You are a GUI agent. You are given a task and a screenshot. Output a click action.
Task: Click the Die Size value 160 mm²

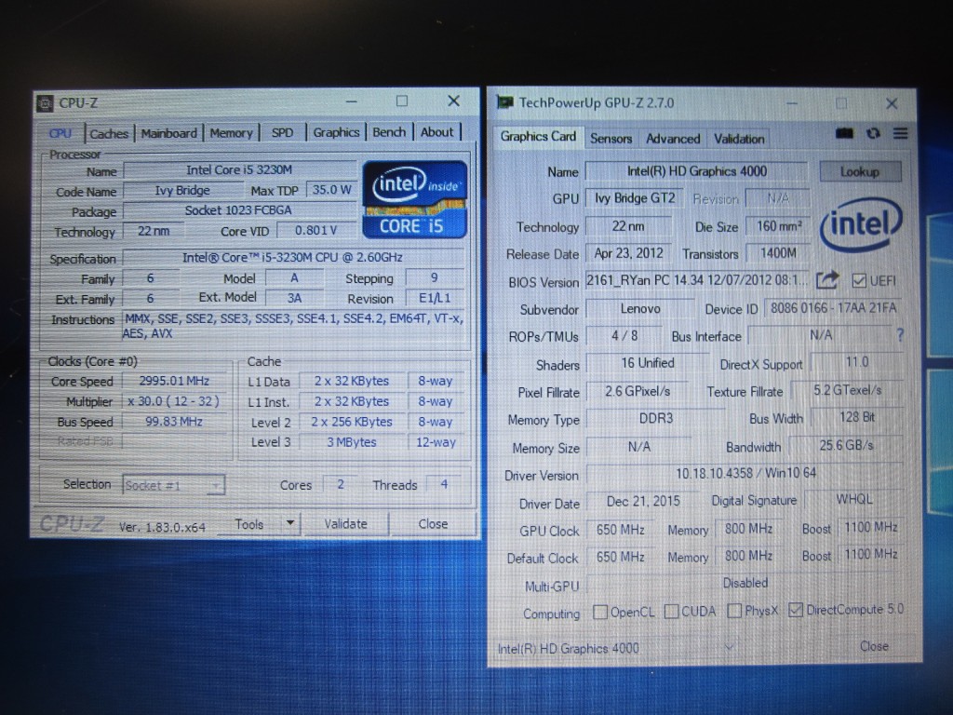[779, 226]
